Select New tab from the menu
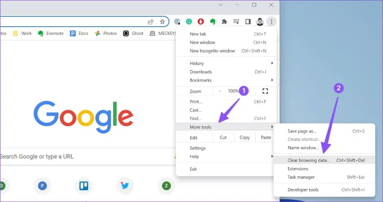 coord(226,34)
